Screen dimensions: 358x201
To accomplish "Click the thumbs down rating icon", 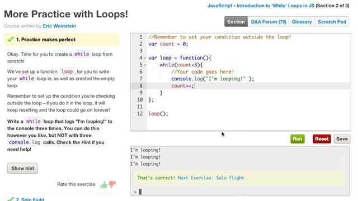I will (112, 184).
